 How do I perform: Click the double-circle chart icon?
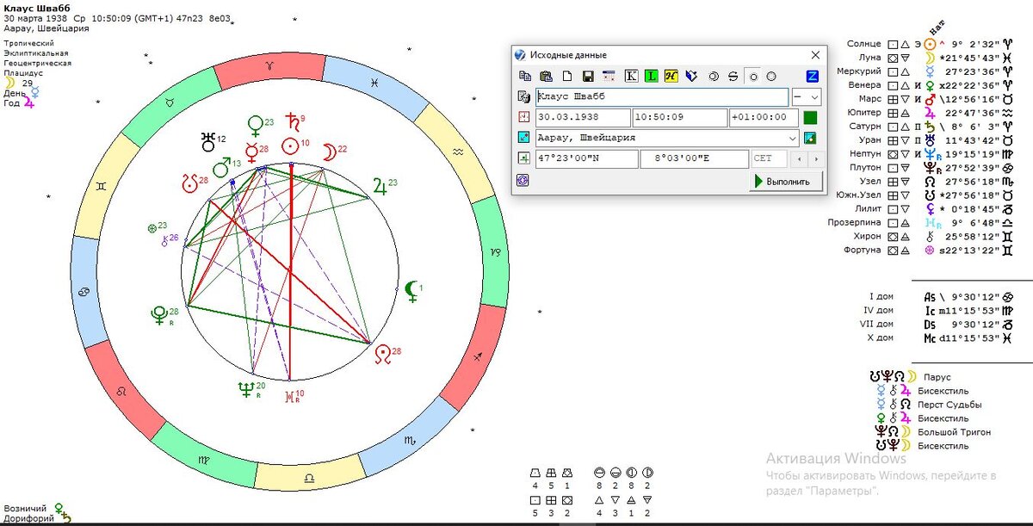(x=713, y=76)
